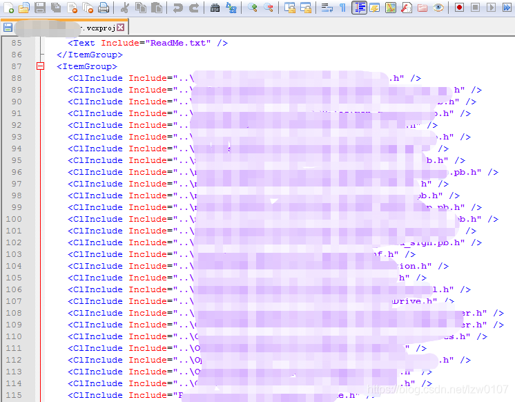Screen dimensions: 515x402
Task: Click <ClInclude tag on line 112
Action: (95, 360)
